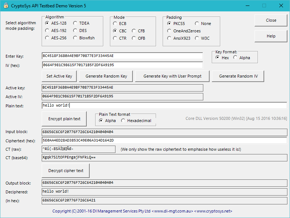290x218 pixels.
Task: Click Generate Random Key
Action: [x=106, y=76]
